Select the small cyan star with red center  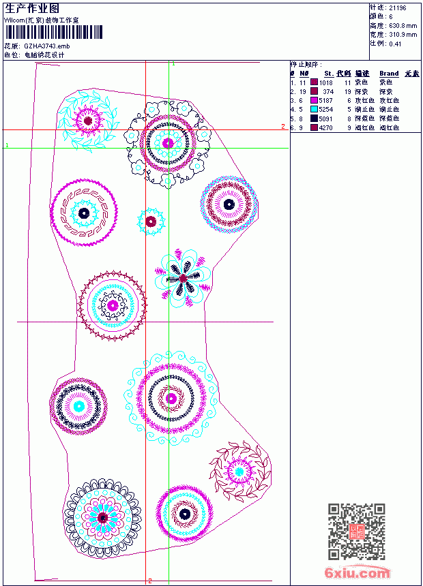151,221
